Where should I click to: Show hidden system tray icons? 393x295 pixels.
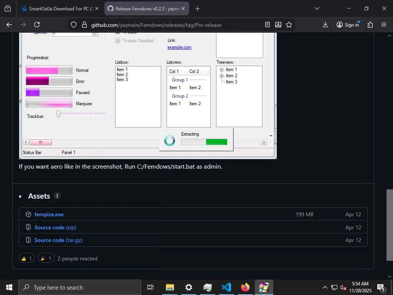(x=325, y=287)
